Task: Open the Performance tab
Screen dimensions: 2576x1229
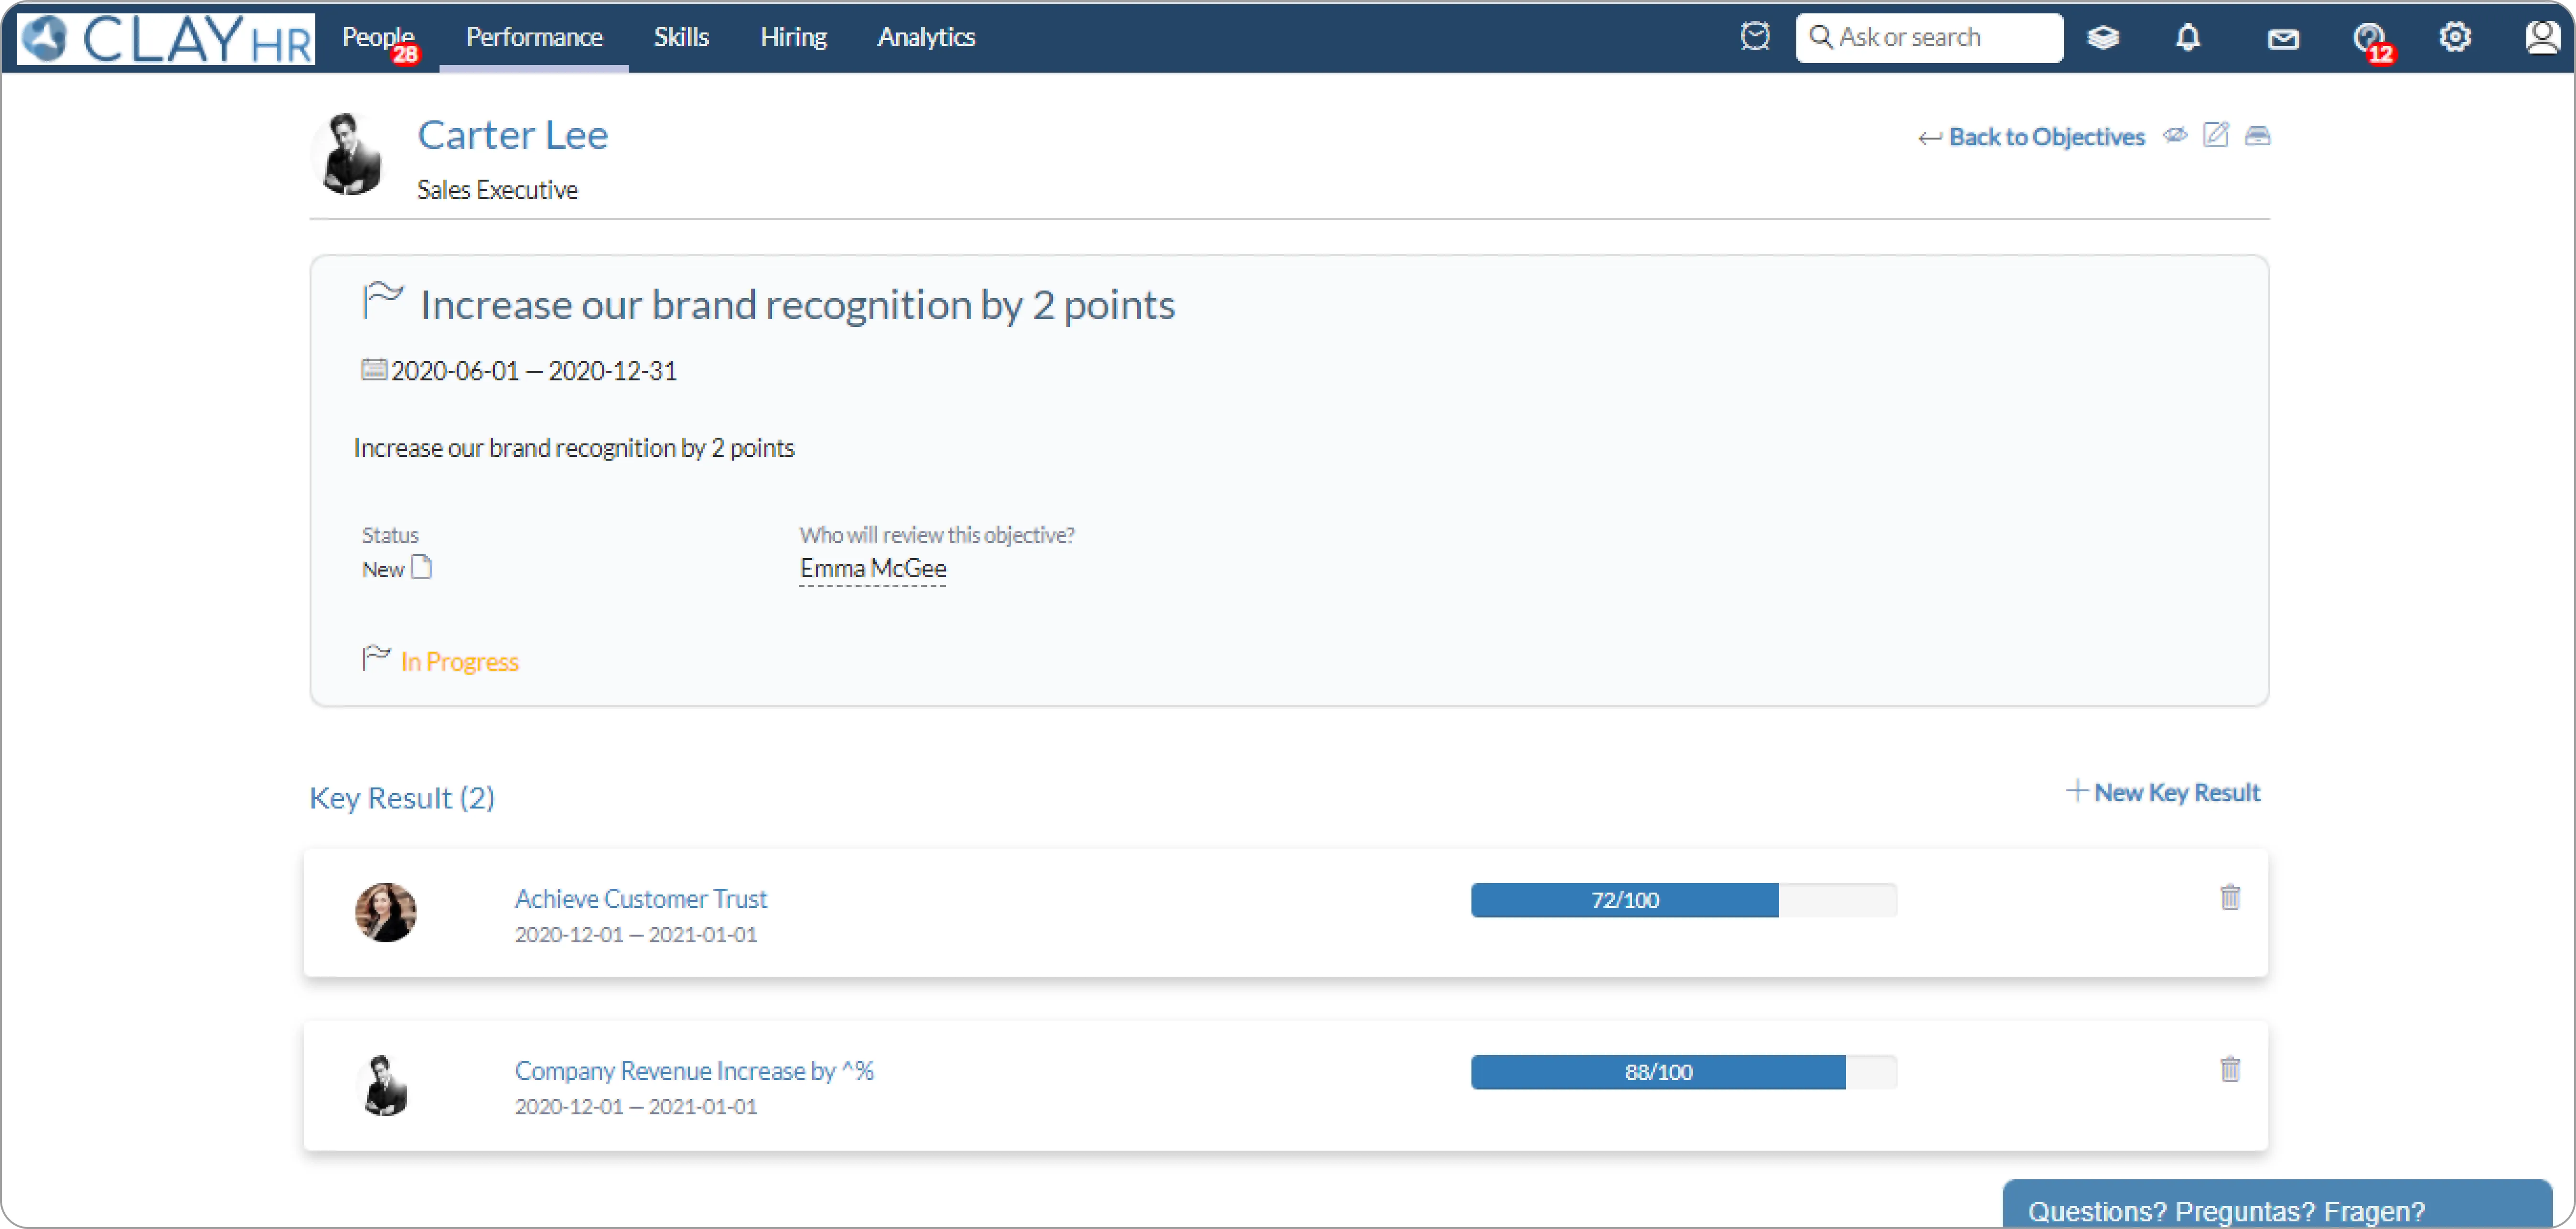Action: (x=534, y=37)
